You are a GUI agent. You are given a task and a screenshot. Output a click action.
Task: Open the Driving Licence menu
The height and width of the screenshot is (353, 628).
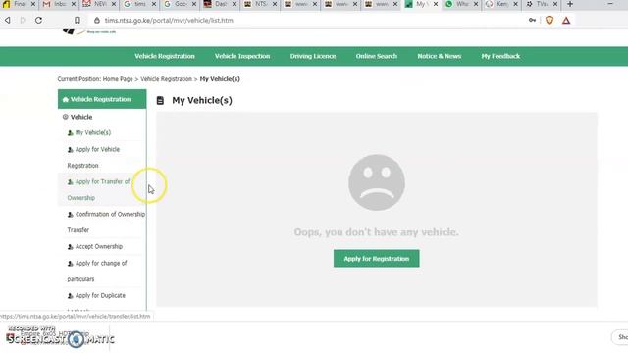pos(313,57)
